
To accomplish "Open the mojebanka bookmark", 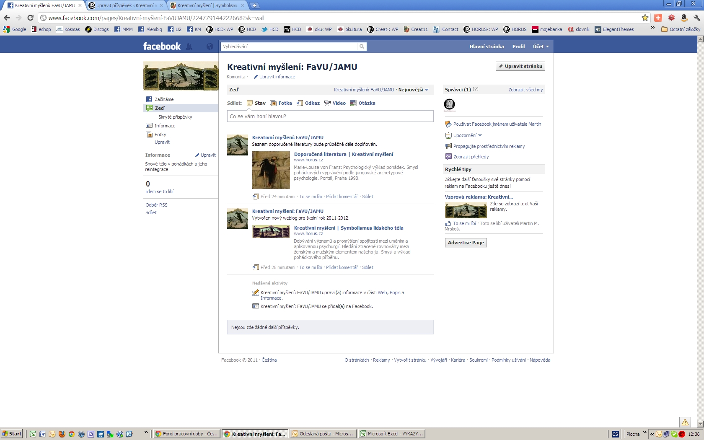I will pyautogui.click(x=547, y=29).
